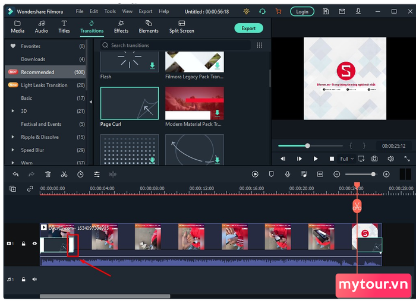Click the save project icon

326,11
